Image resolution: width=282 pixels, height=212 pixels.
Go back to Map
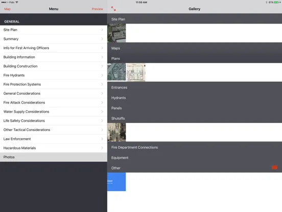tap(7, 9)
